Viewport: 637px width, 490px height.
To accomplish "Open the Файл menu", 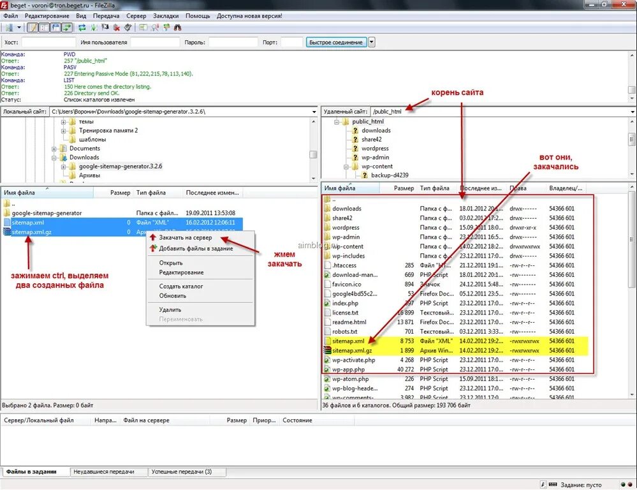I will tap(11, 16).
